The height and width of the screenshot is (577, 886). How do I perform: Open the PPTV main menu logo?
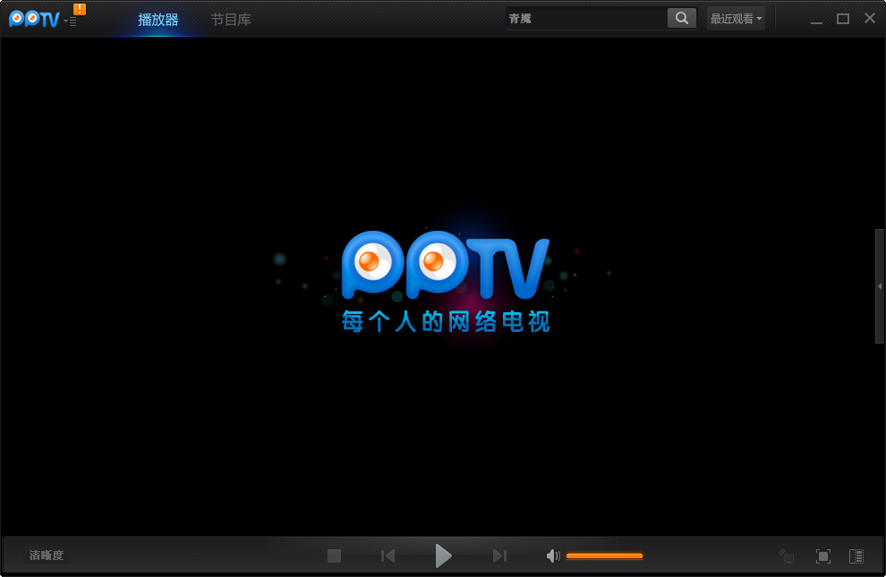pyautogui.click(x=35, y=19)
